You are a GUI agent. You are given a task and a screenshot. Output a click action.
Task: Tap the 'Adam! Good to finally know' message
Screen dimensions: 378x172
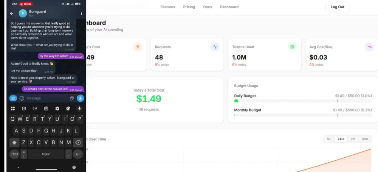pos(33,68)
